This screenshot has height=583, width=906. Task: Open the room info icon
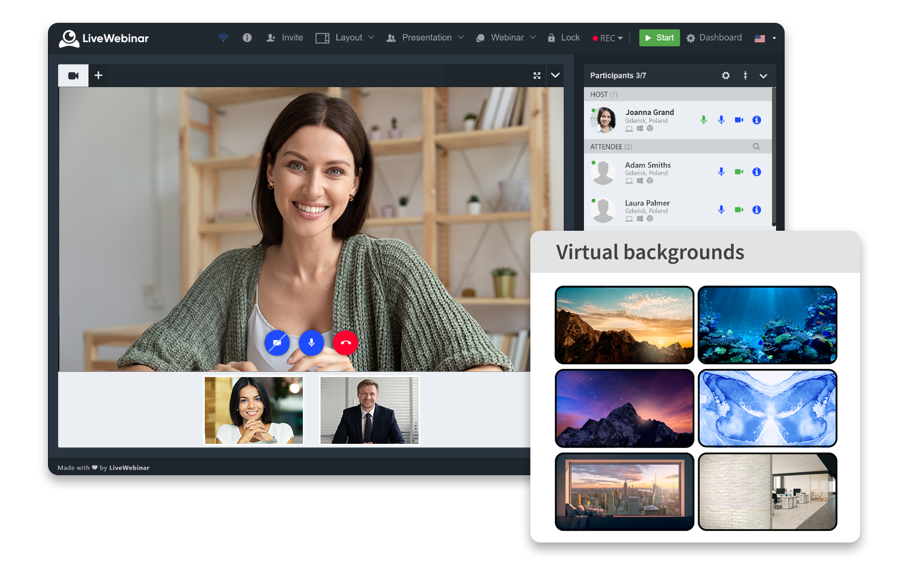click(x=247, y=37)
